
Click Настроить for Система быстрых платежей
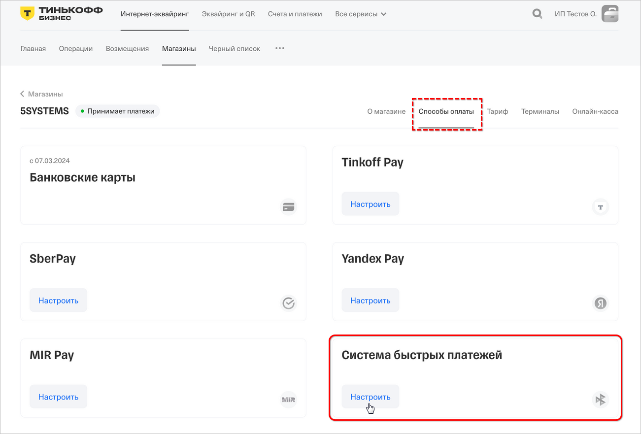tap(371, 397)
